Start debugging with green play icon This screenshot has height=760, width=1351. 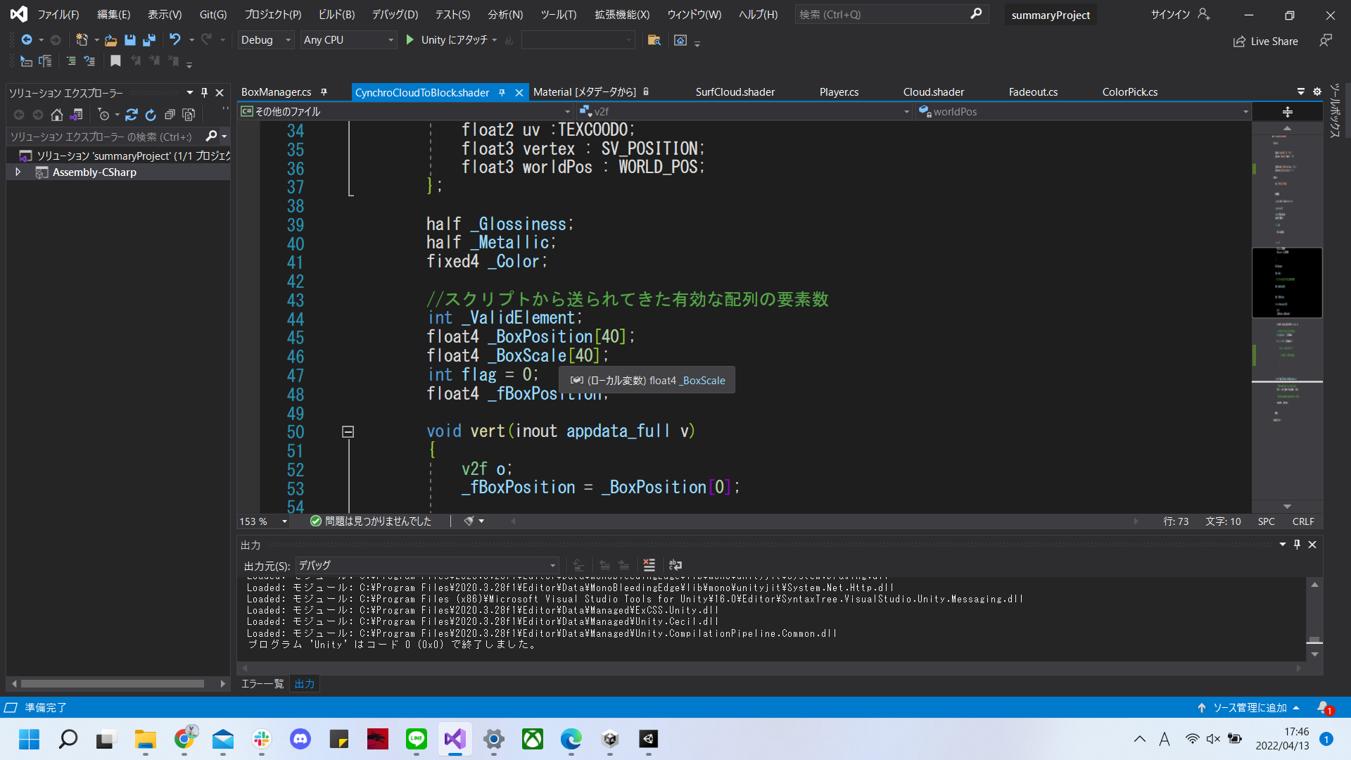(410, 40)
